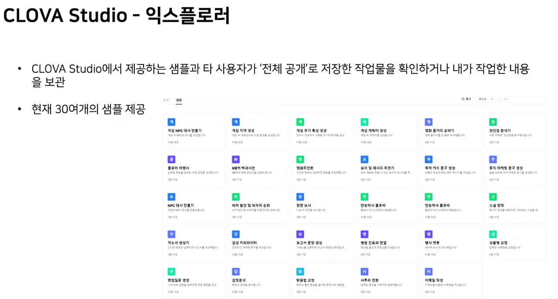Click the 병원 진료과 연결 icon
Screen dimensions: 558x299
click(364, 234)
